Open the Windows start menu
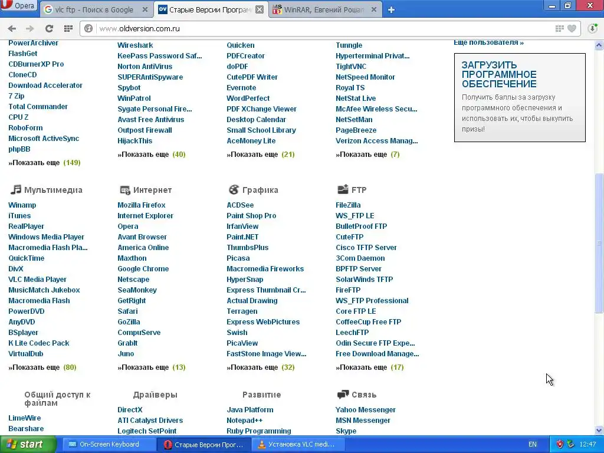 click(x=28, y=444)
